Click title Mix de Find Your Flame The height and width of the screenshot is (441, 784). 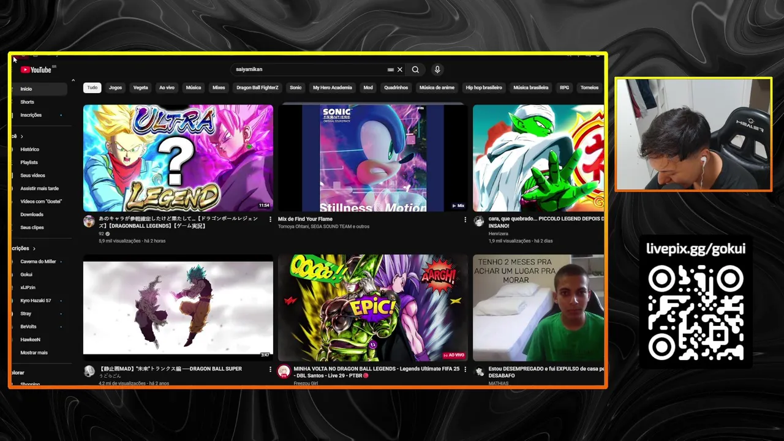[x=305, y=219]
